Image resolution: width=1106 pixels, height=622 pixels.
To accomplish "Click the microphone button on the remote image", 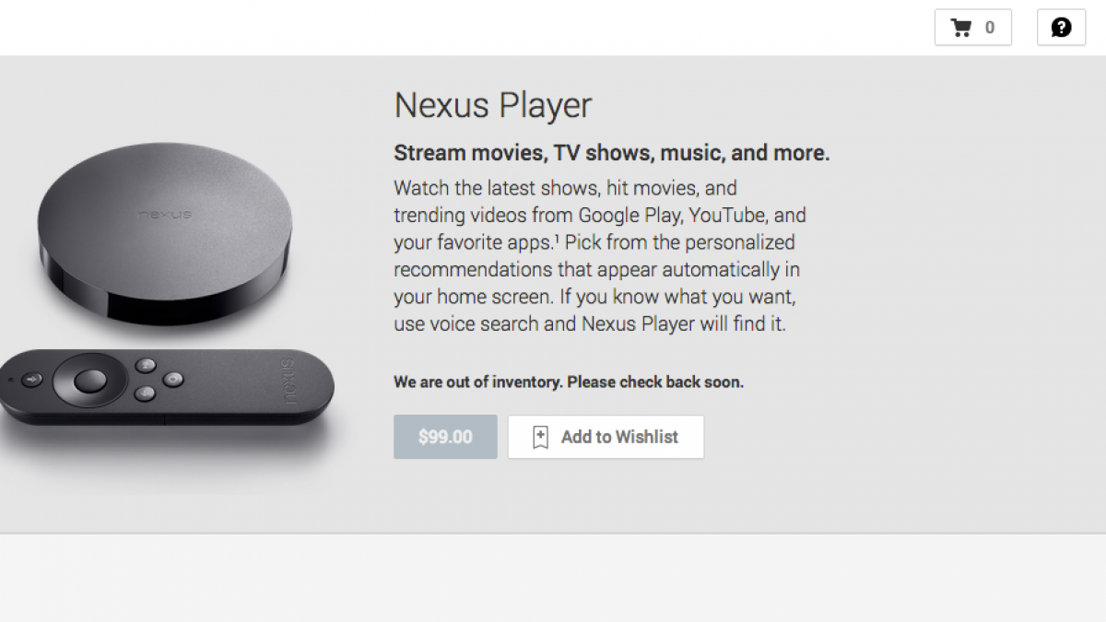I will click(x=33, y=379).
